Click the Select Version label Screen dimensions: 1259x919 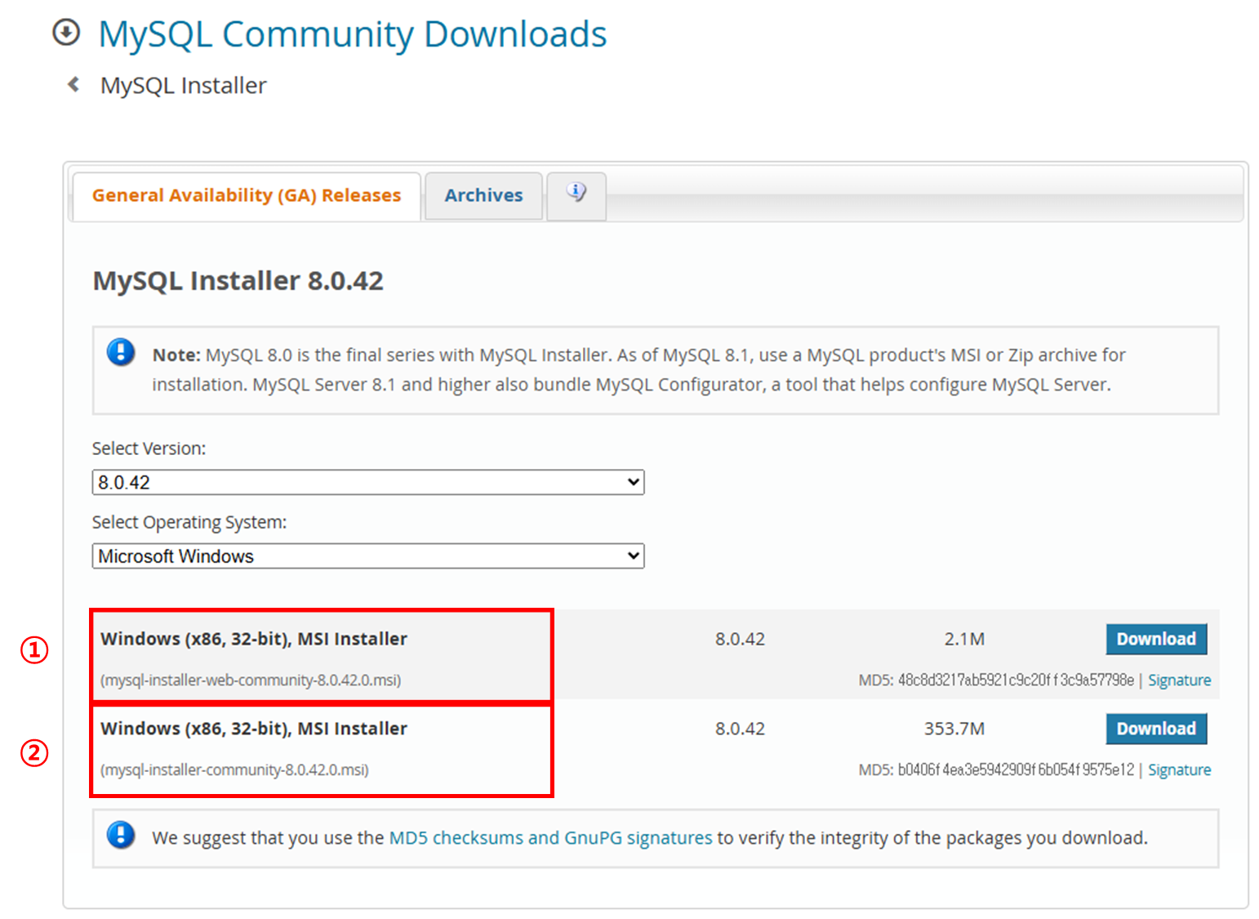(x=149, y=448)
